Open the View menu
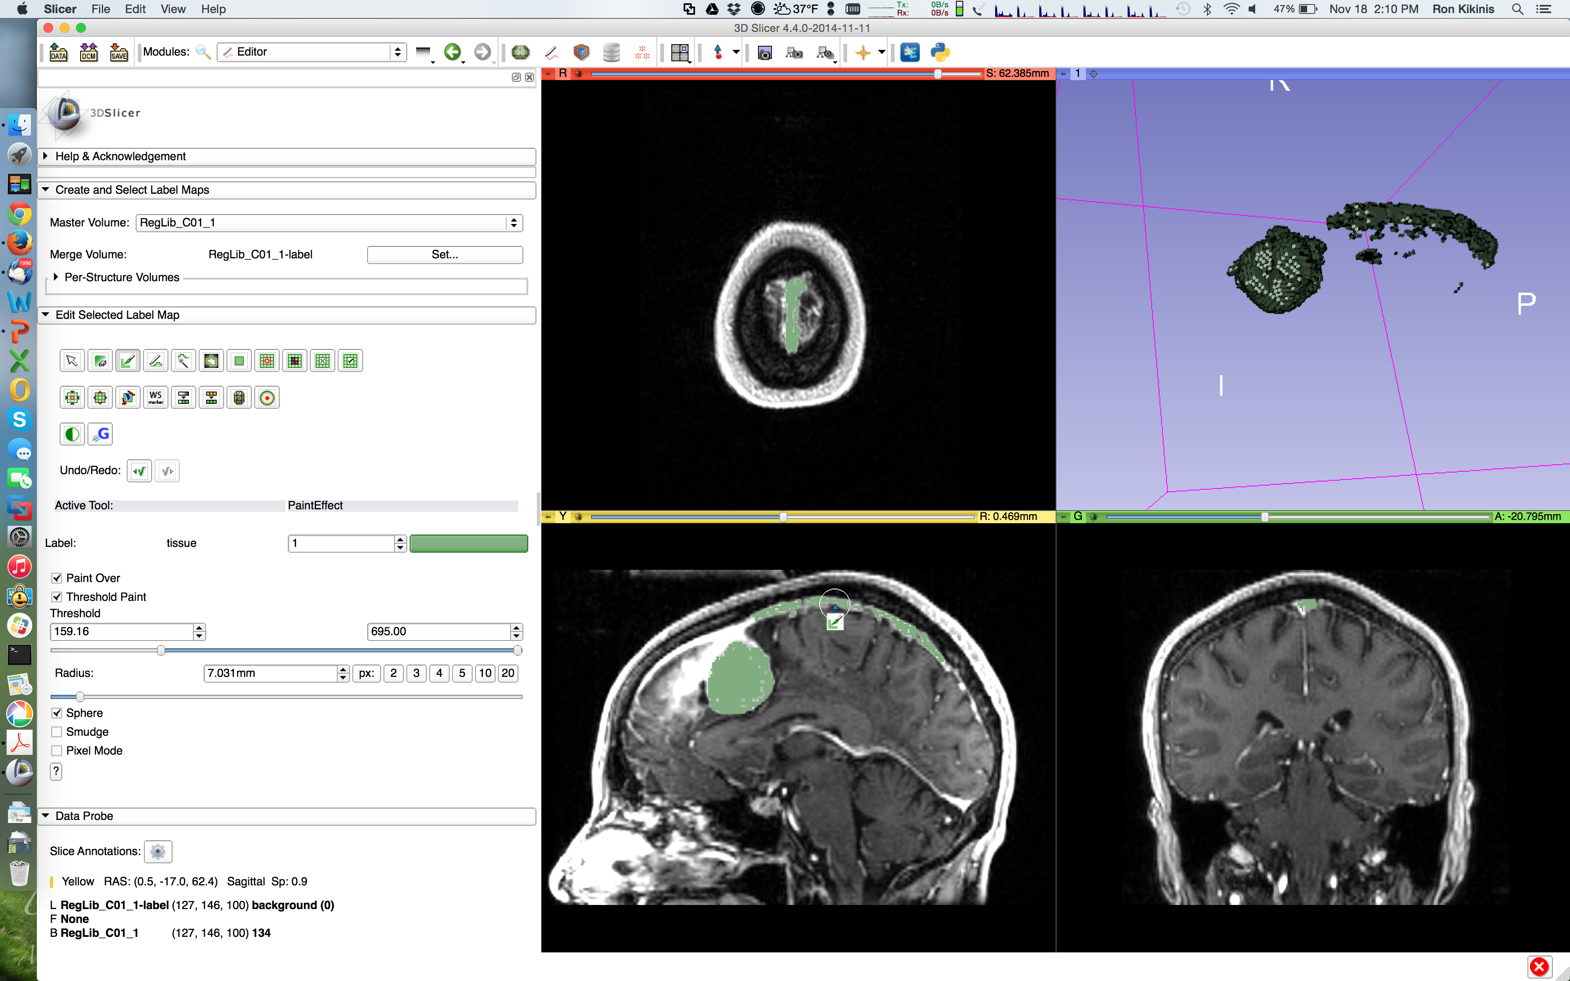 point(173,9)
